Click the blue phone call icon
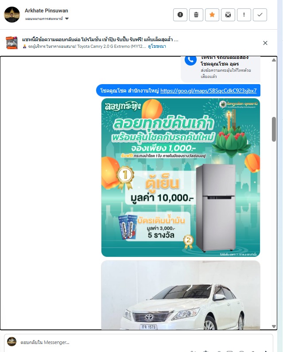 click(x=190, y=60)
